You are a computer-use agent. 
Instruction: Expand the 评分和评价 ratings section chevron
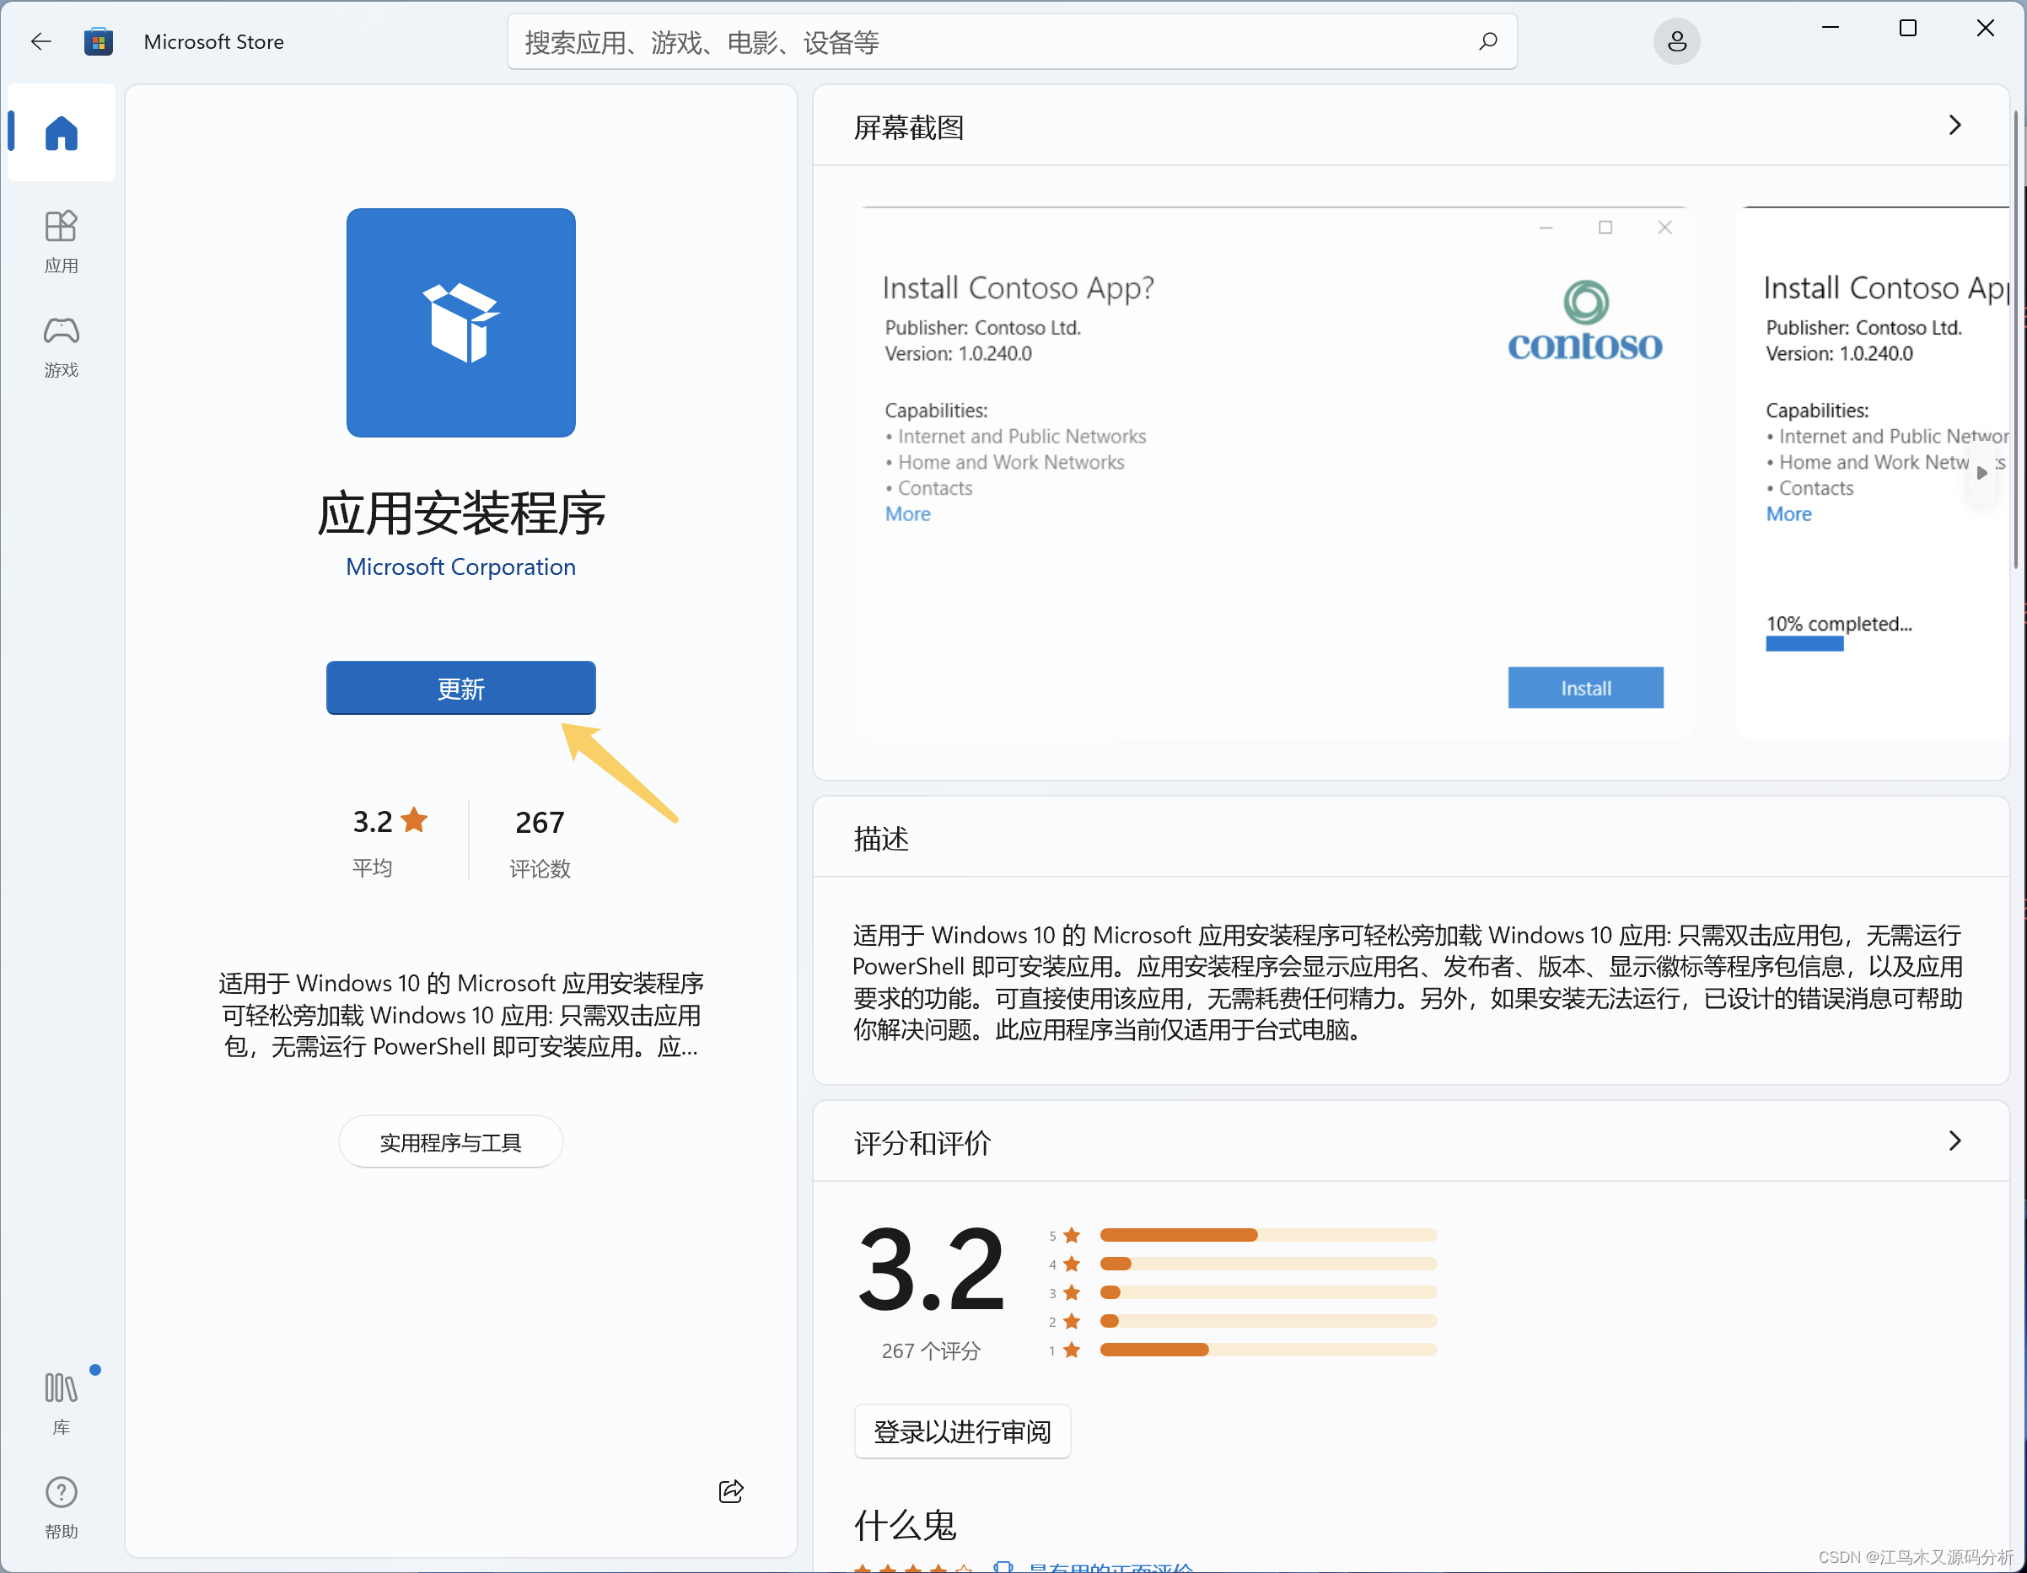coord(1954,1141)
